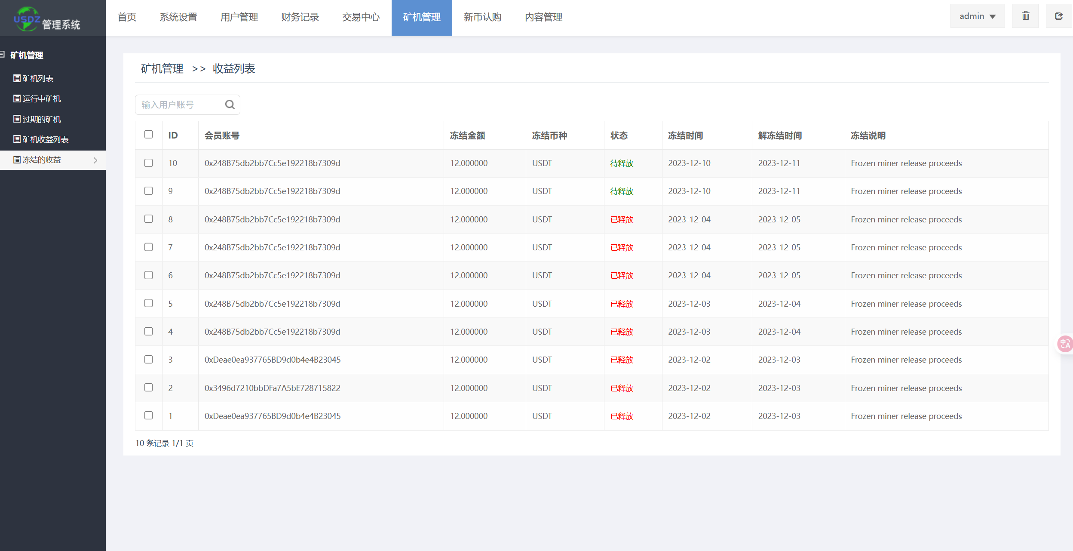Click list icon beside 矿机列表
This screenshot has width=1073, height=551.
point(17,78)
